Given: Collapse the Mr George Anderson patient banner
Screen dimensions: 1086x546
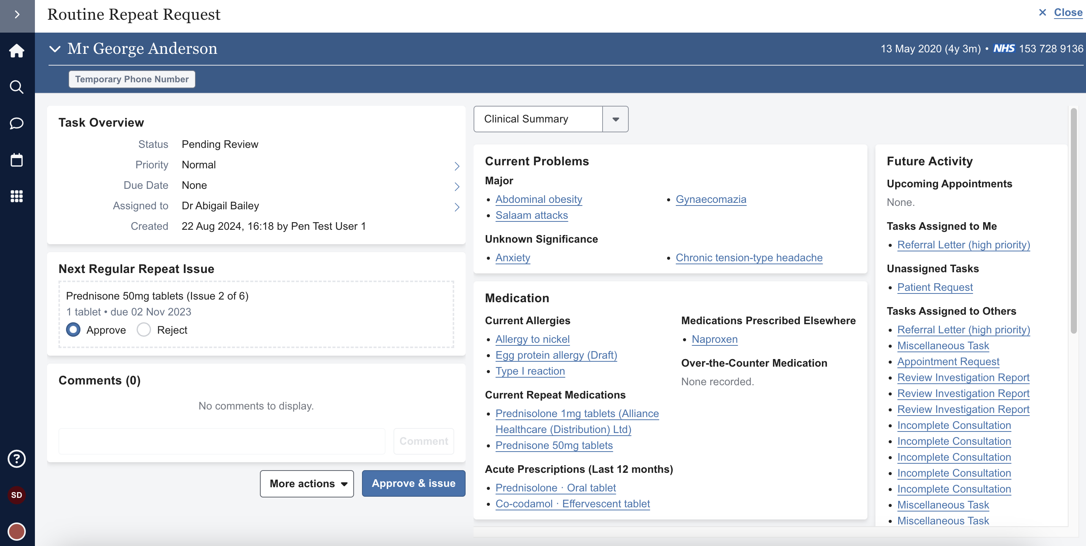Looking at the screenshot, I should tap(55, 49).
